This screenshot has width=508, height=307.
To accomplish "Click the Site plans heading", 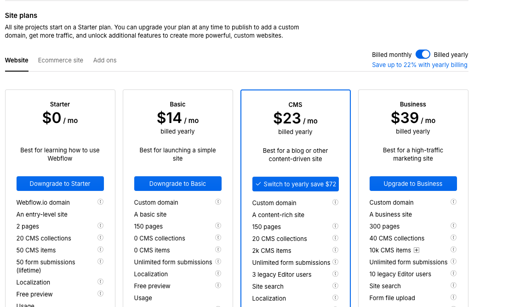I will [21, 16].
